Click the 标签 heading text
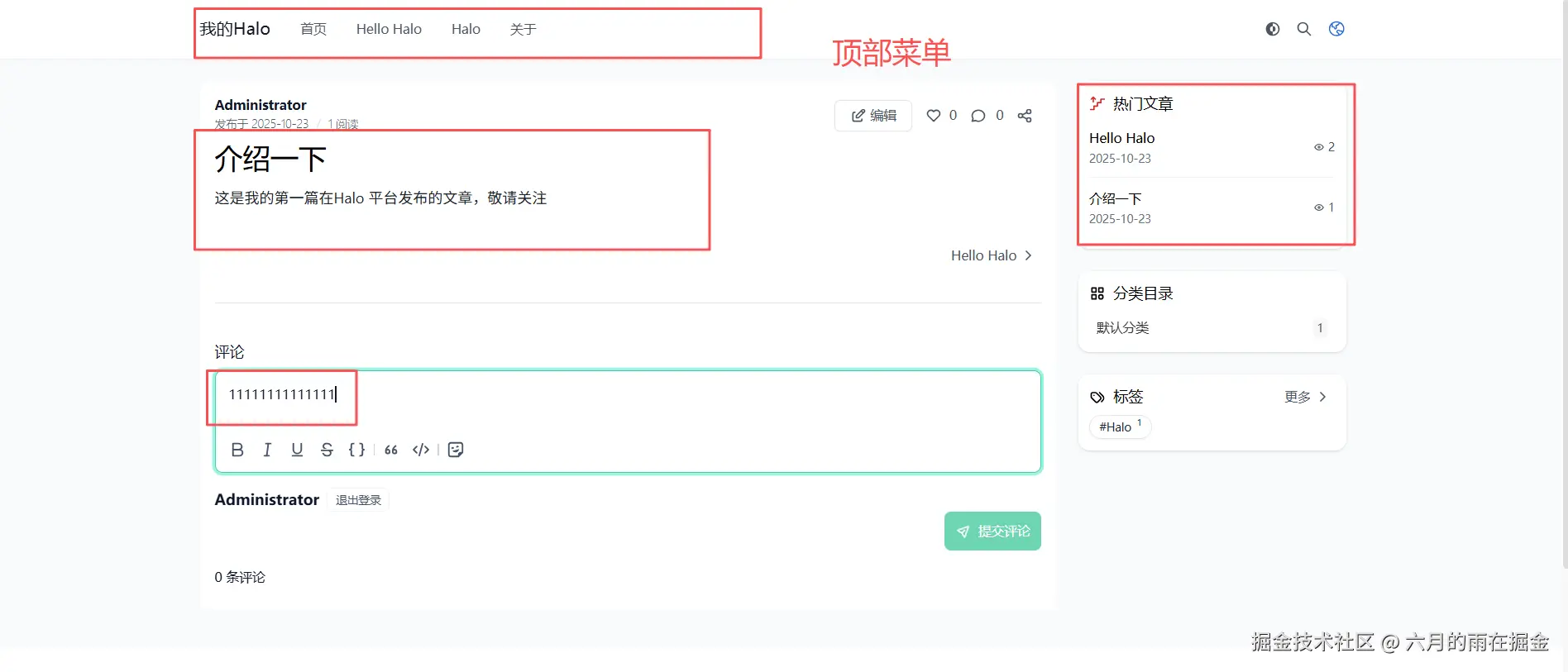 click(1128, 397)
